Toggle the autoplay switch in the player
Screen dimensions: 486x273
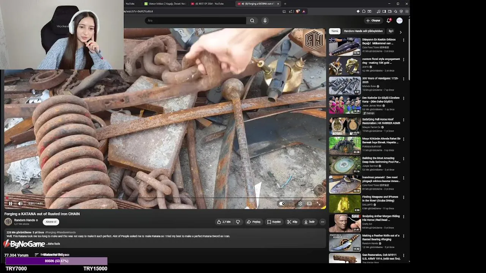282,204
